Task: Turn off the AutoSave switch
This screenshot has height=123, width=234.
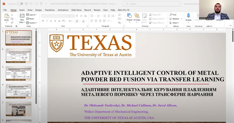Action: [20, 4]
